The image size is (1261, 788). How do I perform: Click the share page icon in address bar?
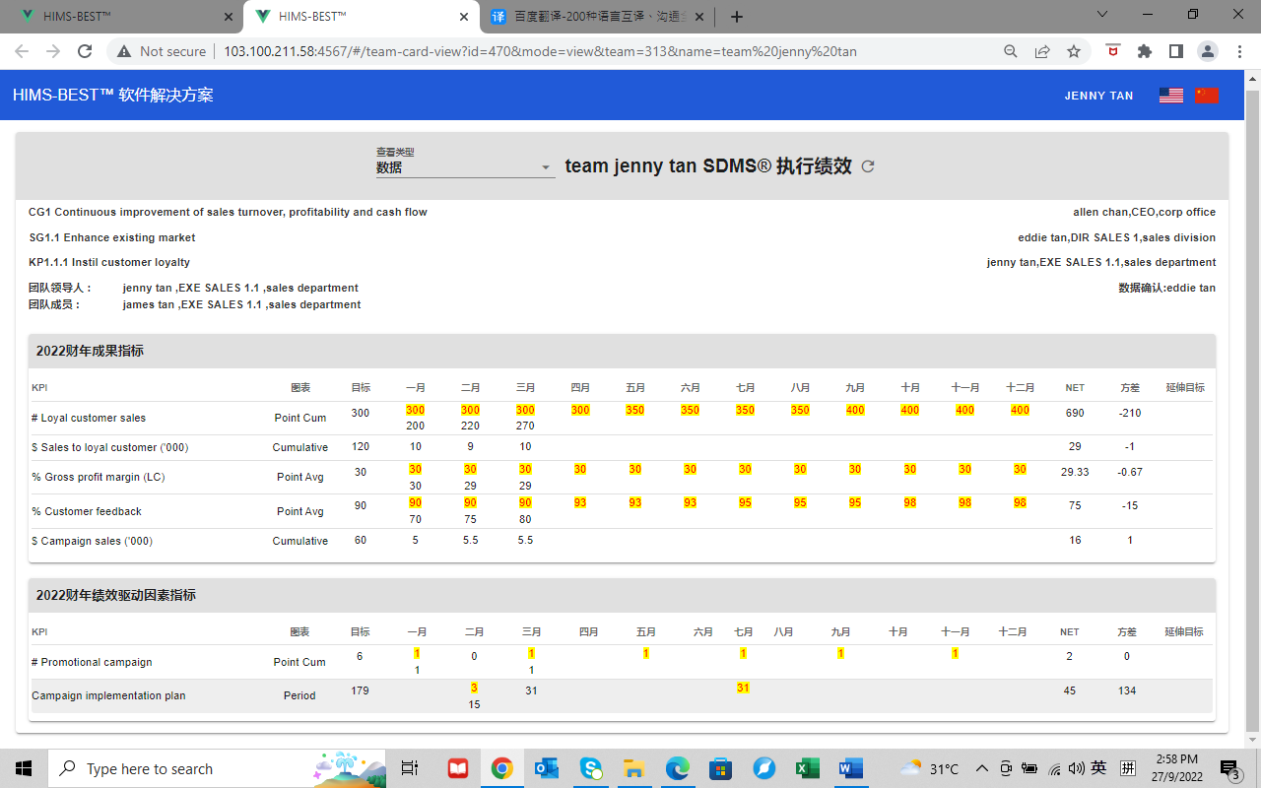1042,51
